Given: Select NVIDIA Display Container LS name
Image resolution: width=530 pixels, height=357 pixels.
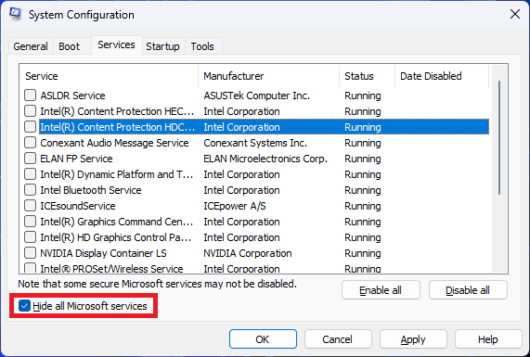Looking at the screenshot, I should (103, 253).
